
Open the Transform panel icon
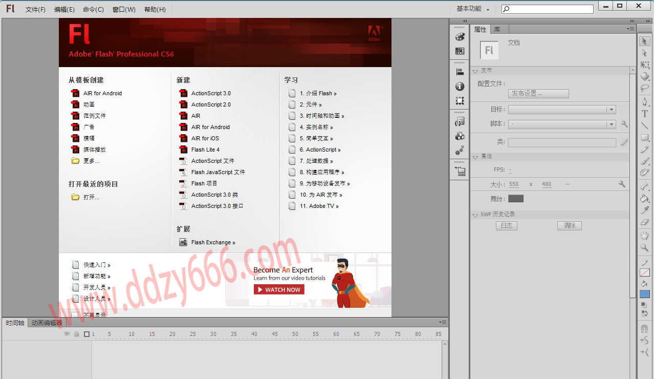[460, 101]
